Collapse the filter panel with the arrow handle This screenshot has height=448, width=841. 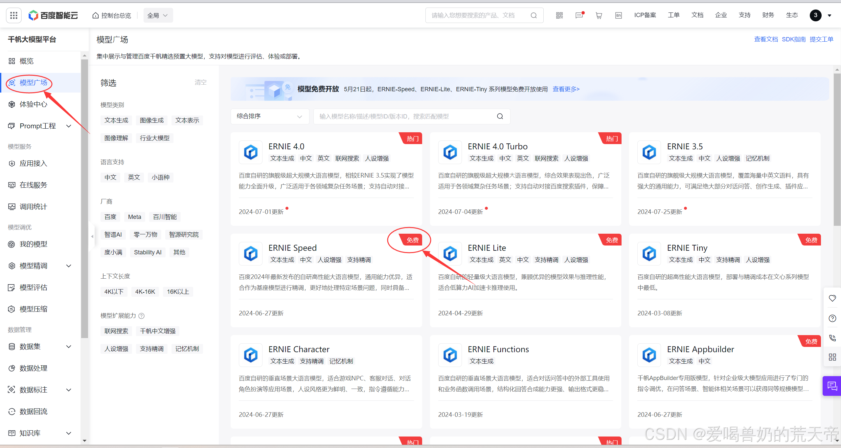92,236
